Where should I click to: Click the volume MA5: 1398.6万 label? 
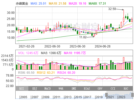[51, 53]
